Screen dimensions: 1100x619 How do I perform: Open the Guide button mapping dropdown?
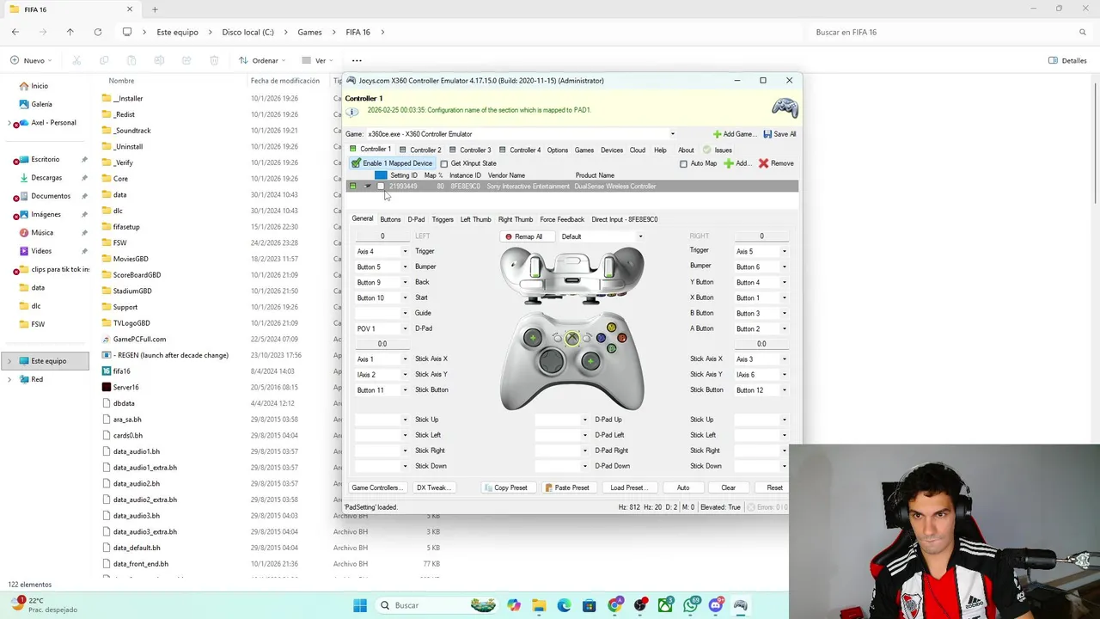tap(405, 313)
